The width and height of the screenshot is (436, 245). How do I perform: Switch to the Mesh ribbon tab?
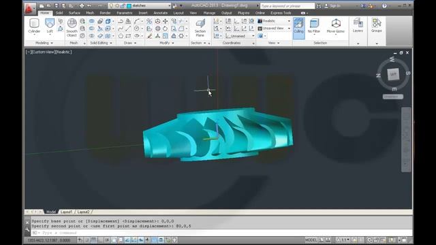click(x=90, y=13)
